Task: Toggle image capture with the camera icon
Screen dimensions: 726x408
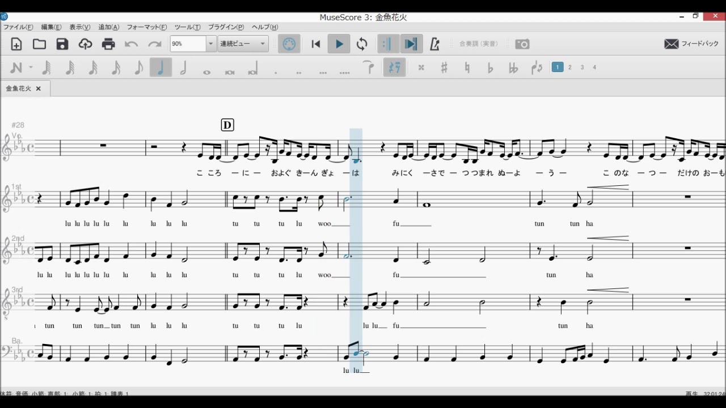Action: point(522,44)
